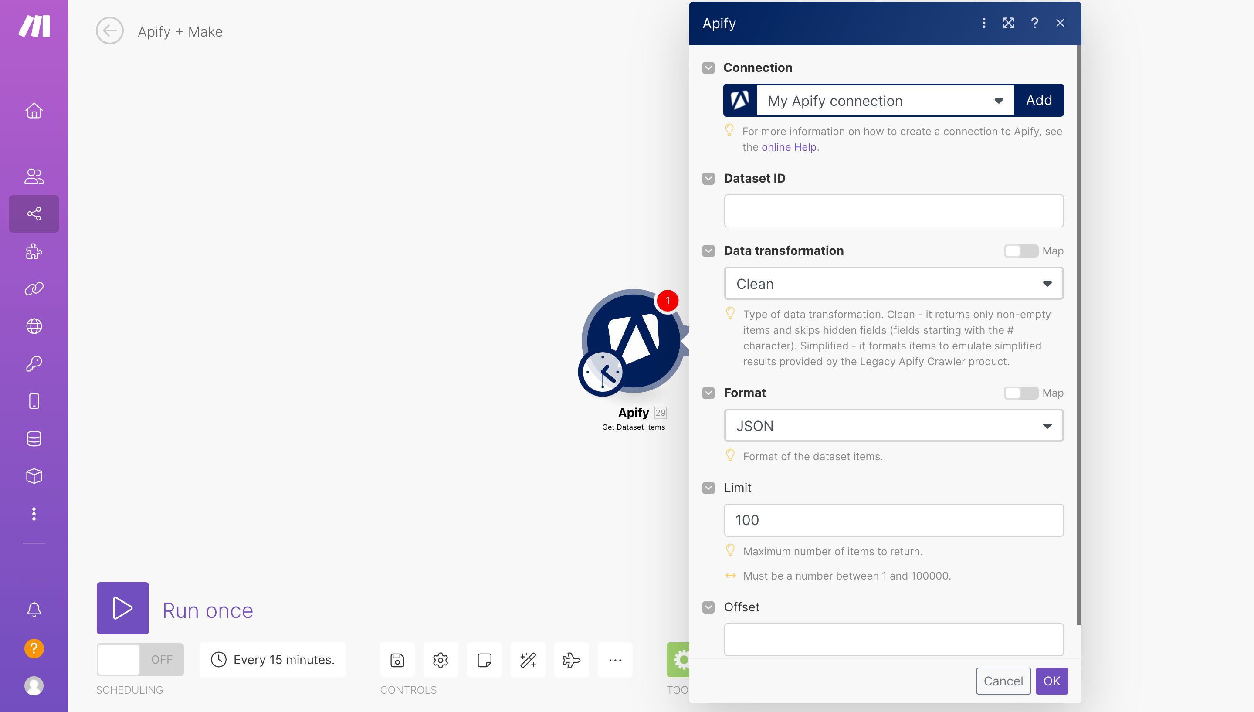The height and width of the screenshot is (712, 1254).
Task: Enable Map toggle for Format
Action: pyautogui.click(x=1020, y=393)
